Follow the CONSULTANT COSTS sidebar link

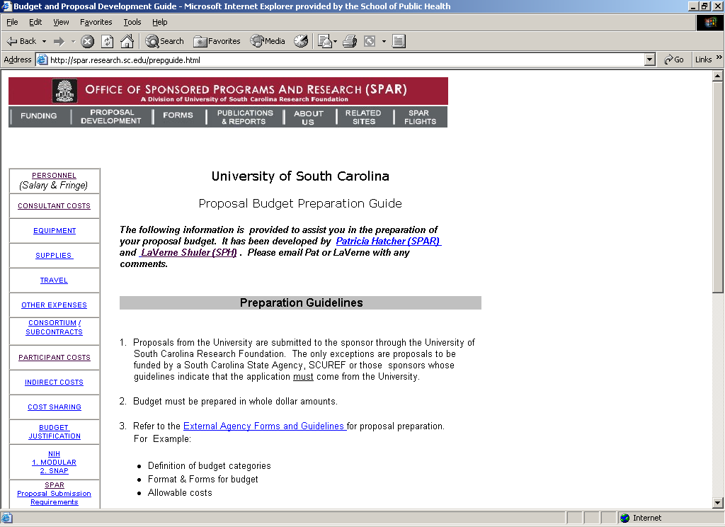[54, 206]
